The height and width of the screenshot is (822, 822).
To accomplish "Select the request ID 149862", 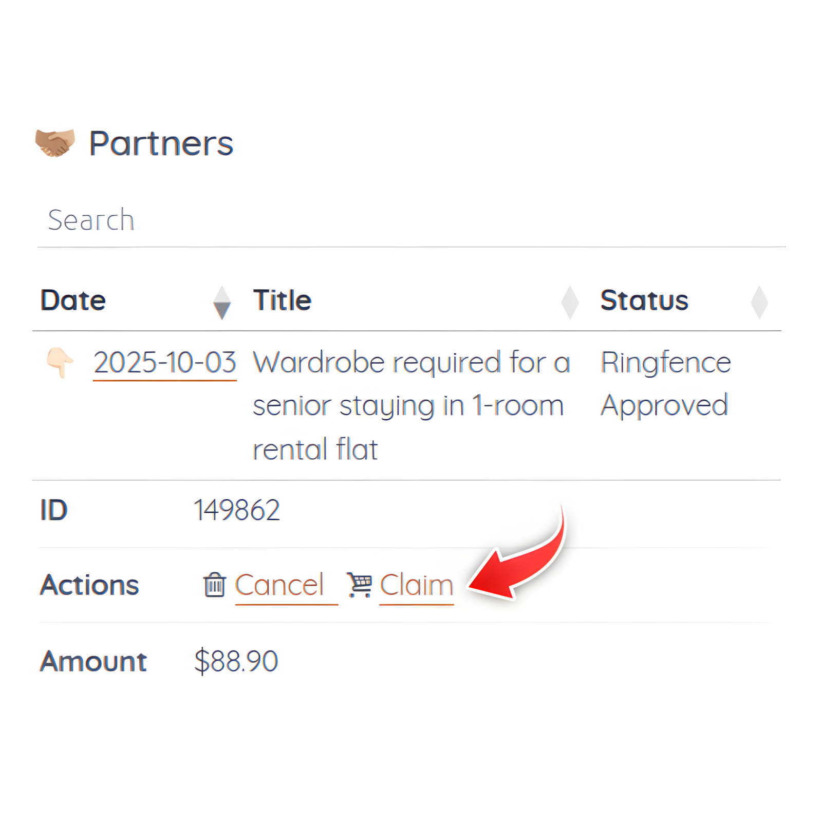I will (x=237, y=510).
